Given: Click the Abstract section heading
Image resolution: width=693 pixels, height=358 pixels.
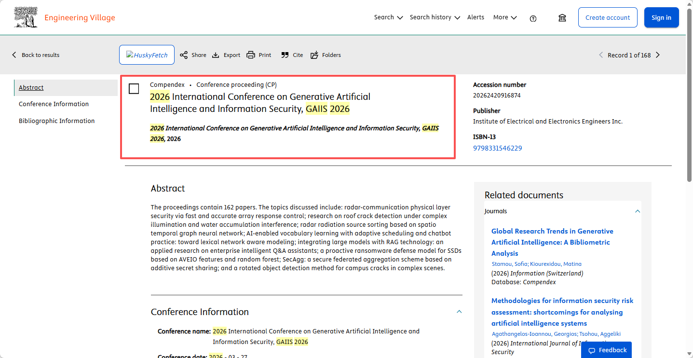Looking at the screenshot, I should 168,188.
